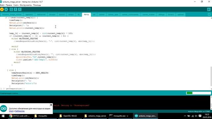This screenshot has width=212, height=119.
Task: Click the Verify sketch checkmark icon
Action: (x=2, y=9)
